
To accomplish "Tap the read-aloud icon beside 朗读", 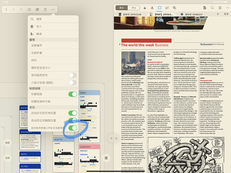I will tap(32, 34).
